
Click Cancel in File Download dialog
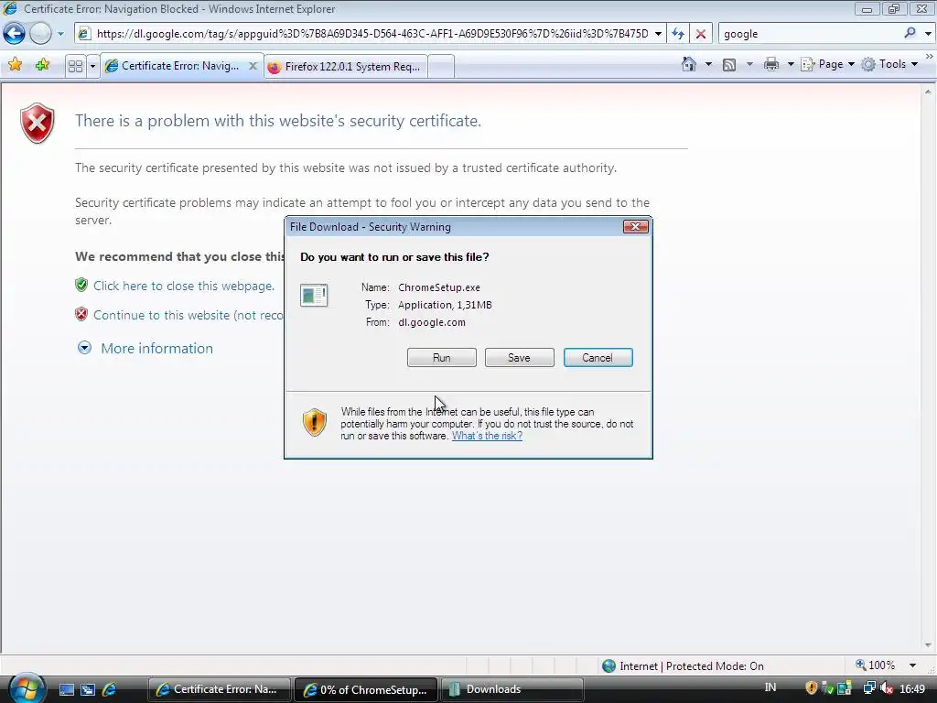click(598, 358)
